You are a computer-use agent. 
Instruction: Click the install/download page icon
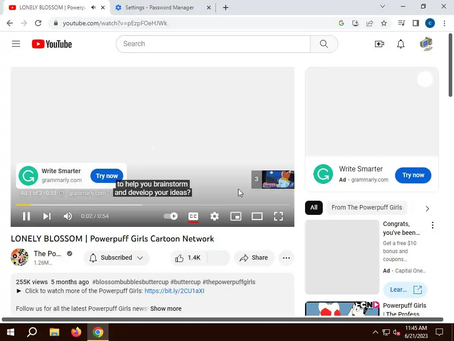point(355,23)
